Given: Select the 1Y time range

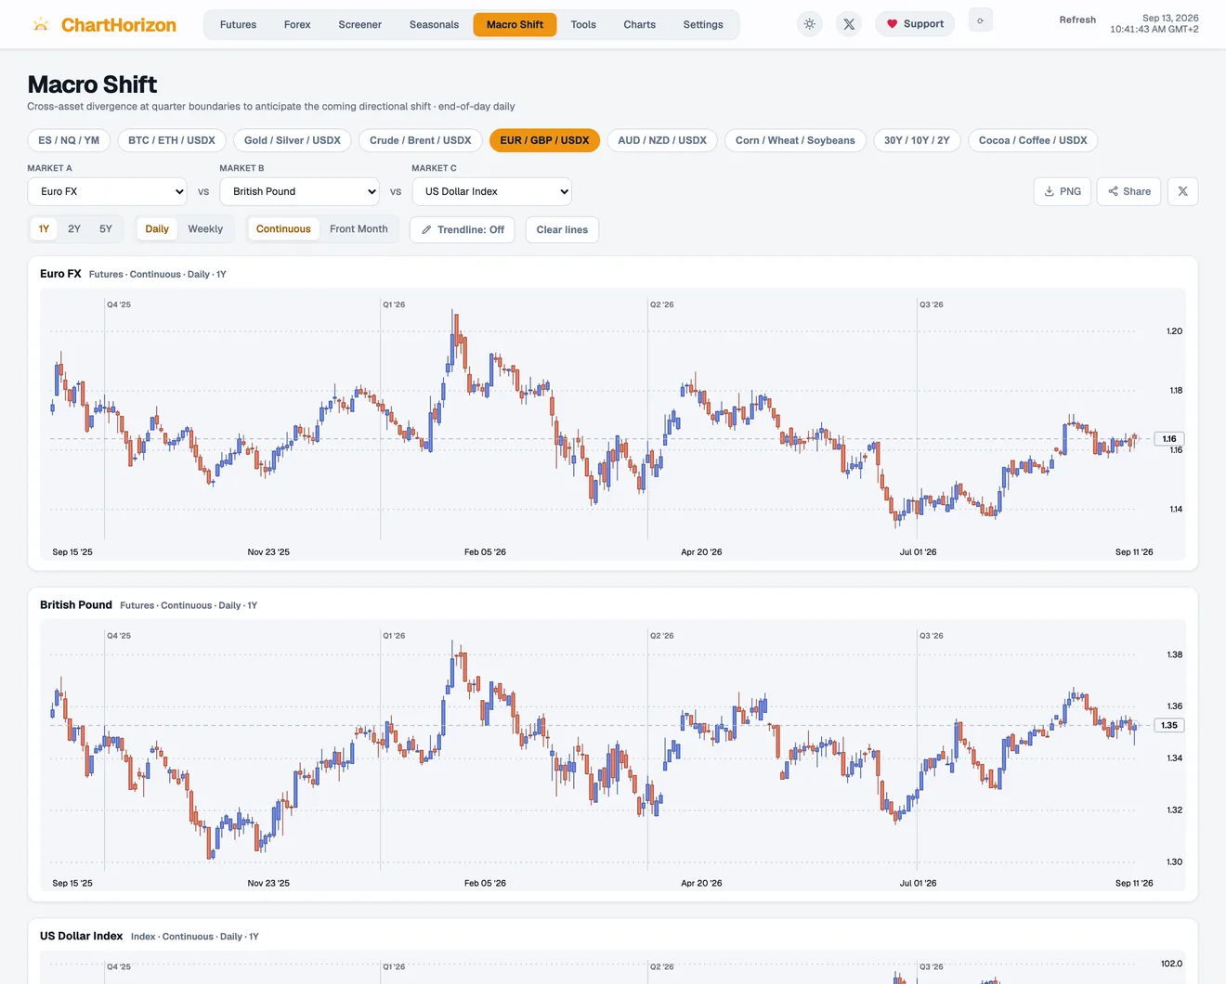Looking at the screenshot, I should coord(44,229).
